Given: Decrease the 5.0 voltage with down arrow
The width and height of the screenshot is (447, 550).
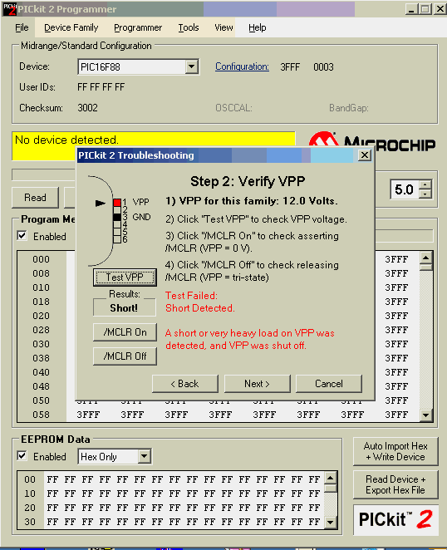Looking at the screenshot, I should (x=425, y=194).
